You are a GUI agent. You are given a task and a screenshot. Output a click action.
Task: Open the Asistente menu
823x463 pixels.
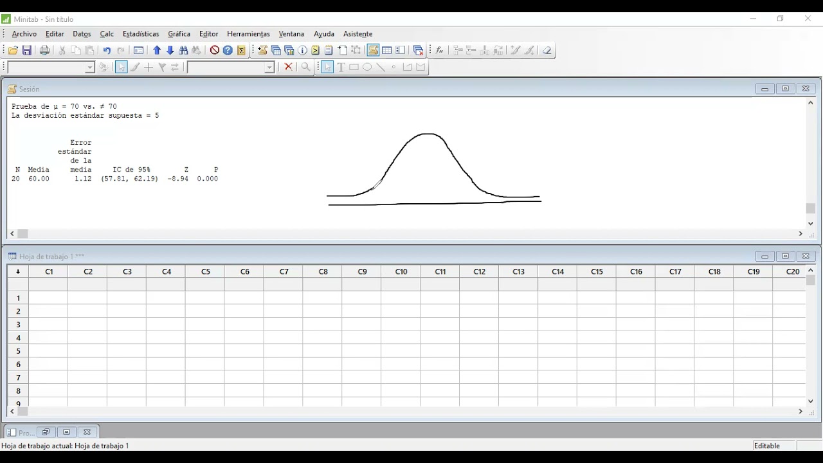[x=358, y=34]
